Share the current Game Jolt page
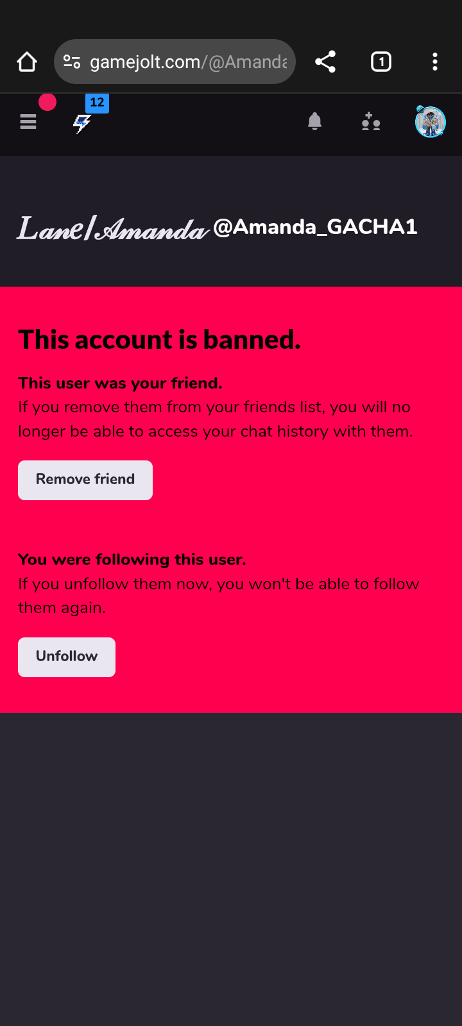The image size is (462, 1026). click(x=325, y=62)
